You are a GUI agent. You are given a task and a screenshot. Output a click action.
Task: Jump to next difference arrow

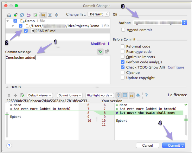click(x=15, y=95)
